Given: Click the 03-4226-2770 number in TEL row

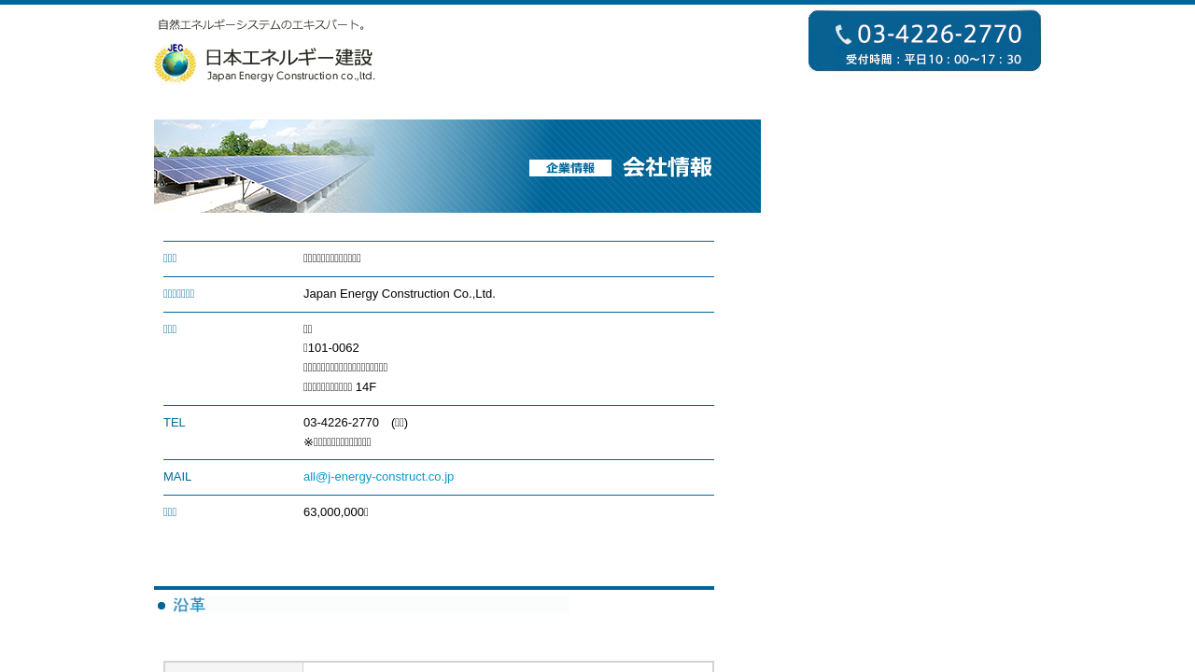Looking at the screenshot, I should coord(341,423).
